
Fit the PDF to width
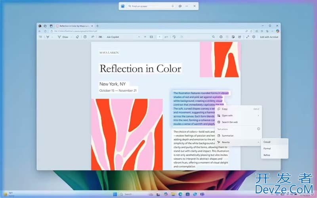pyautogui.click(x=151, y=37)
